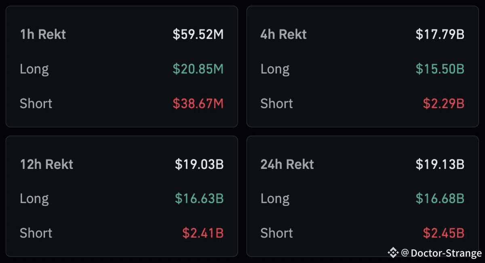Click the red $38.67M short value
The image size is (485, 263).
coord(198,104)
